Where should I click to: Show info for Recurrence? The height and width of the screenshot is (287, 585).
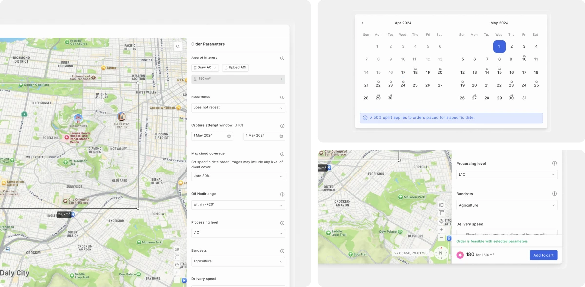(282, 97)
